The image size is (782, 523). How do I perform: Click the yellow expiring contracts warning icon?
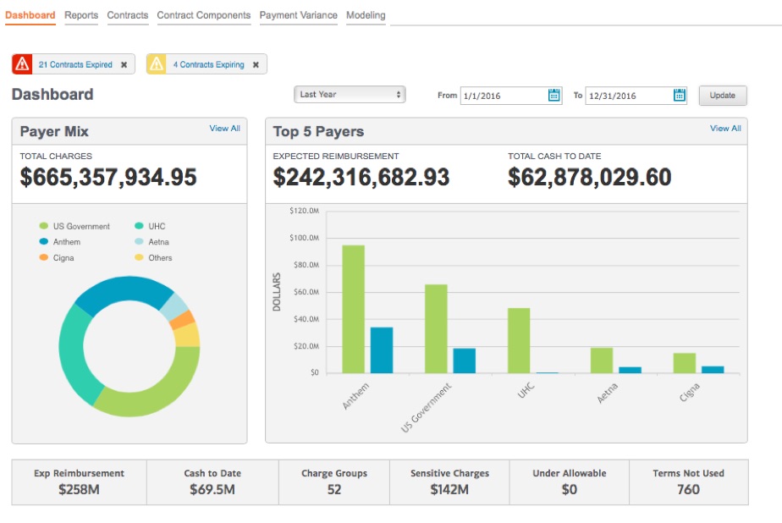[156, 64]
